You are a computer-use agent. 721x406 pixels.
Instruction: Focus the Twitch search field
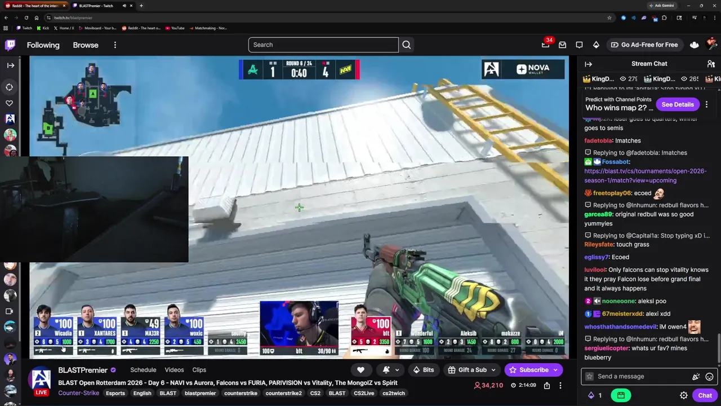(x=323, y=45)
